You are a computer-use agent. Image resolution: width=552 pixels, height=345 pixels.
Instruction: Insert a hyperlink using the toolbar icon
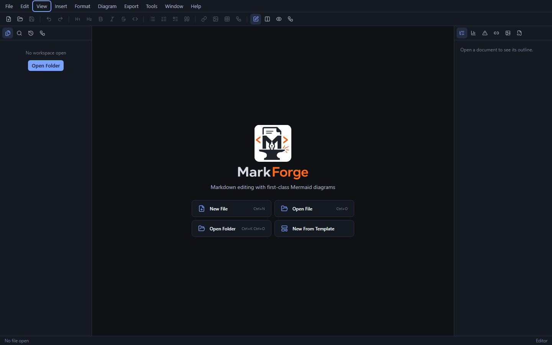tap(204, 19)
